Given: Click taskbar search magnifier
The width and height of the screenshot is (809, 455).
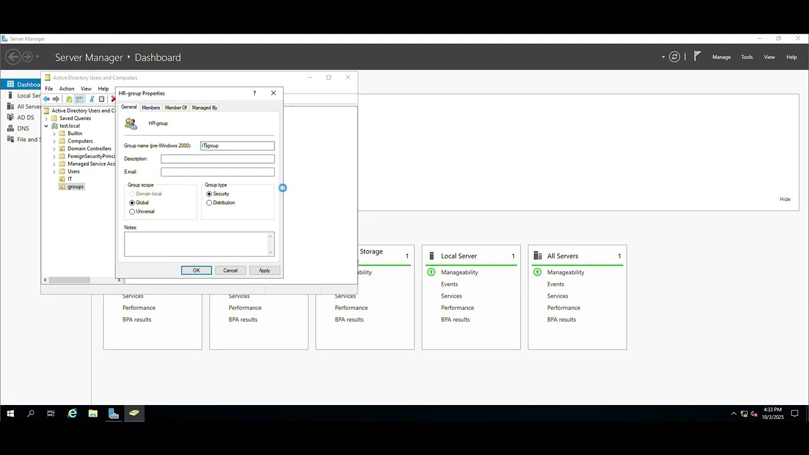Looking at the screenshot, I should [x=30, y=413].
